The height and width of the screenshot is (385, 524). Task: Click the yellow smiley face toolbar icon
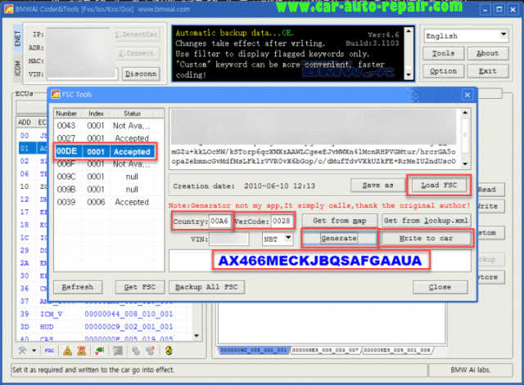[x=169, y=351]
